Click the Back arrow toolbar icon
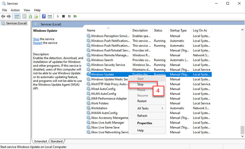Image resolution: width=245 pixels, height=149 pixels. (3, 16)
